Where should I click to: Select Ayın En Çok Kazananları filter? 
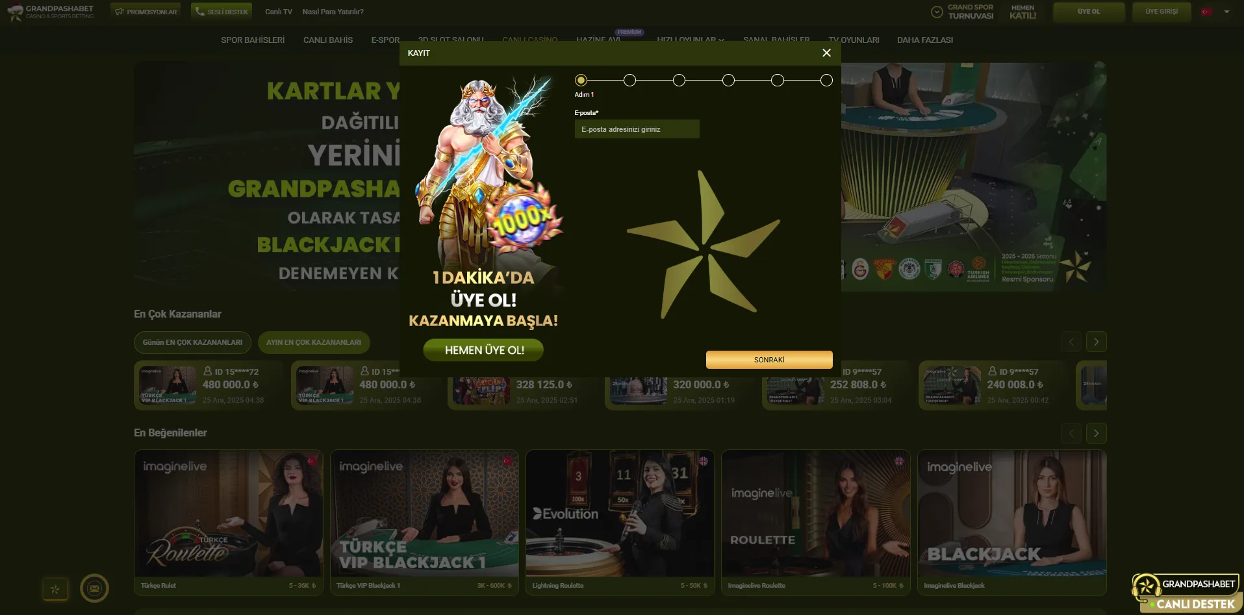(x=313, y=342)
